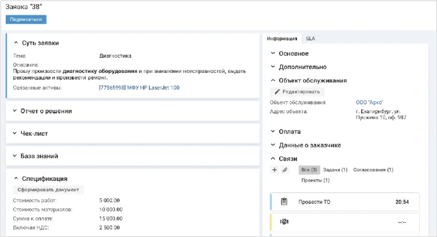This screenshot has height=237, width=437.
Task: Expand the Оплата section
Action: (x=274, y=132)
